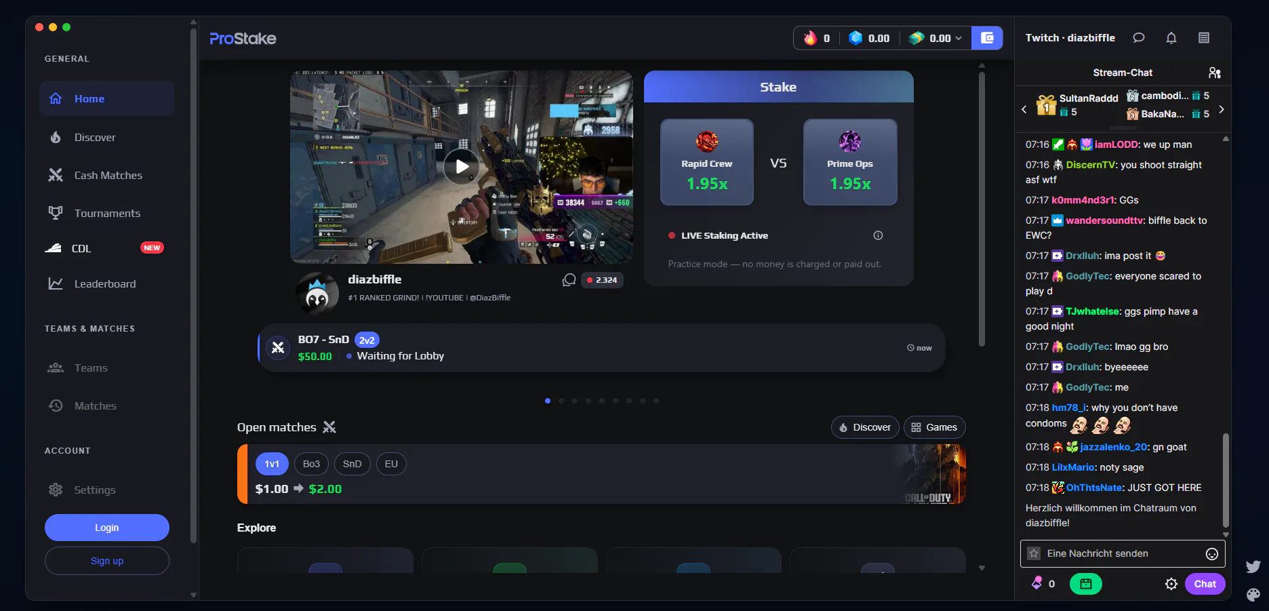The height and width of the screenshot is (611, 1269).
Task: Focus the Eine Nachricht senden message field
Action: (1123, 553)
